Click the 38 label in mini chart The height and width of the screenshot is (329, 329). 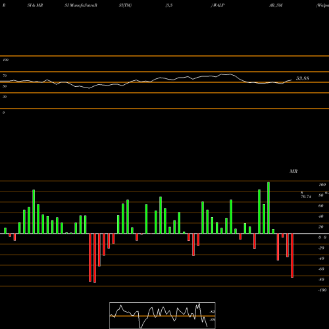coord(213,320)
